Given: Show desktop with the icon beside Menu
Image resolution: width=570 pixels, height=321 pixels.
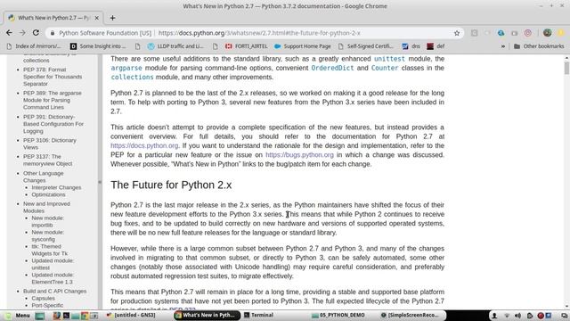Looking at the screenshot, I should (40, 316).
